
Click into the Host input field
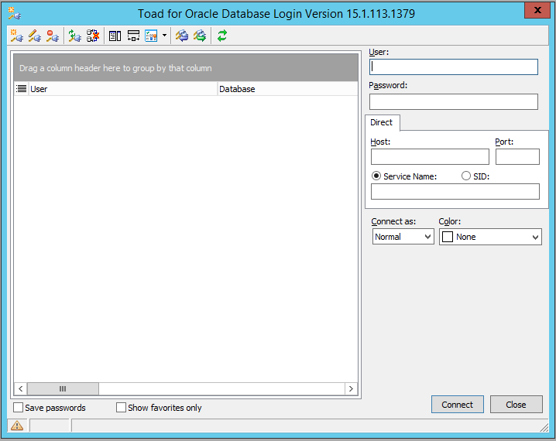430,156
